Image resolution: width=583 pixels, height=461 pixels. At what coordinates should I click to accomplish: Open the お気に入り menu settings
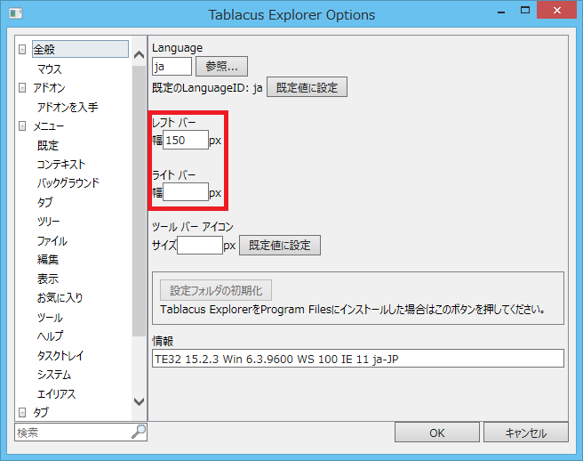click(x=60, y=298)
